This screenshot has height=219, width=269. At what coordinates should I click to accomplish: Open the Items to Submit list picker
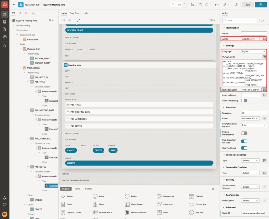point(264,90)
